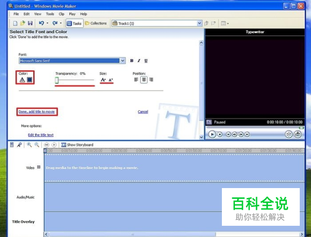Screen dimensions: 311x237
Task: Split the clip with the split icon
Action: [x=289, y=135]
